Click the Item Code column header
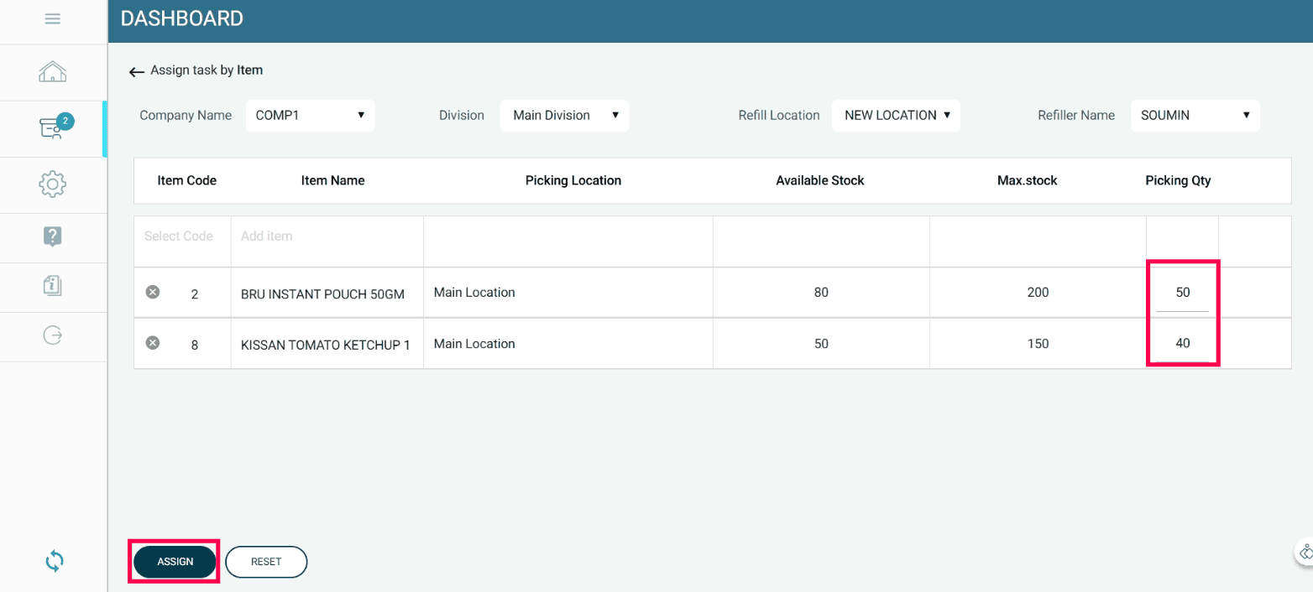 [187, 180]
